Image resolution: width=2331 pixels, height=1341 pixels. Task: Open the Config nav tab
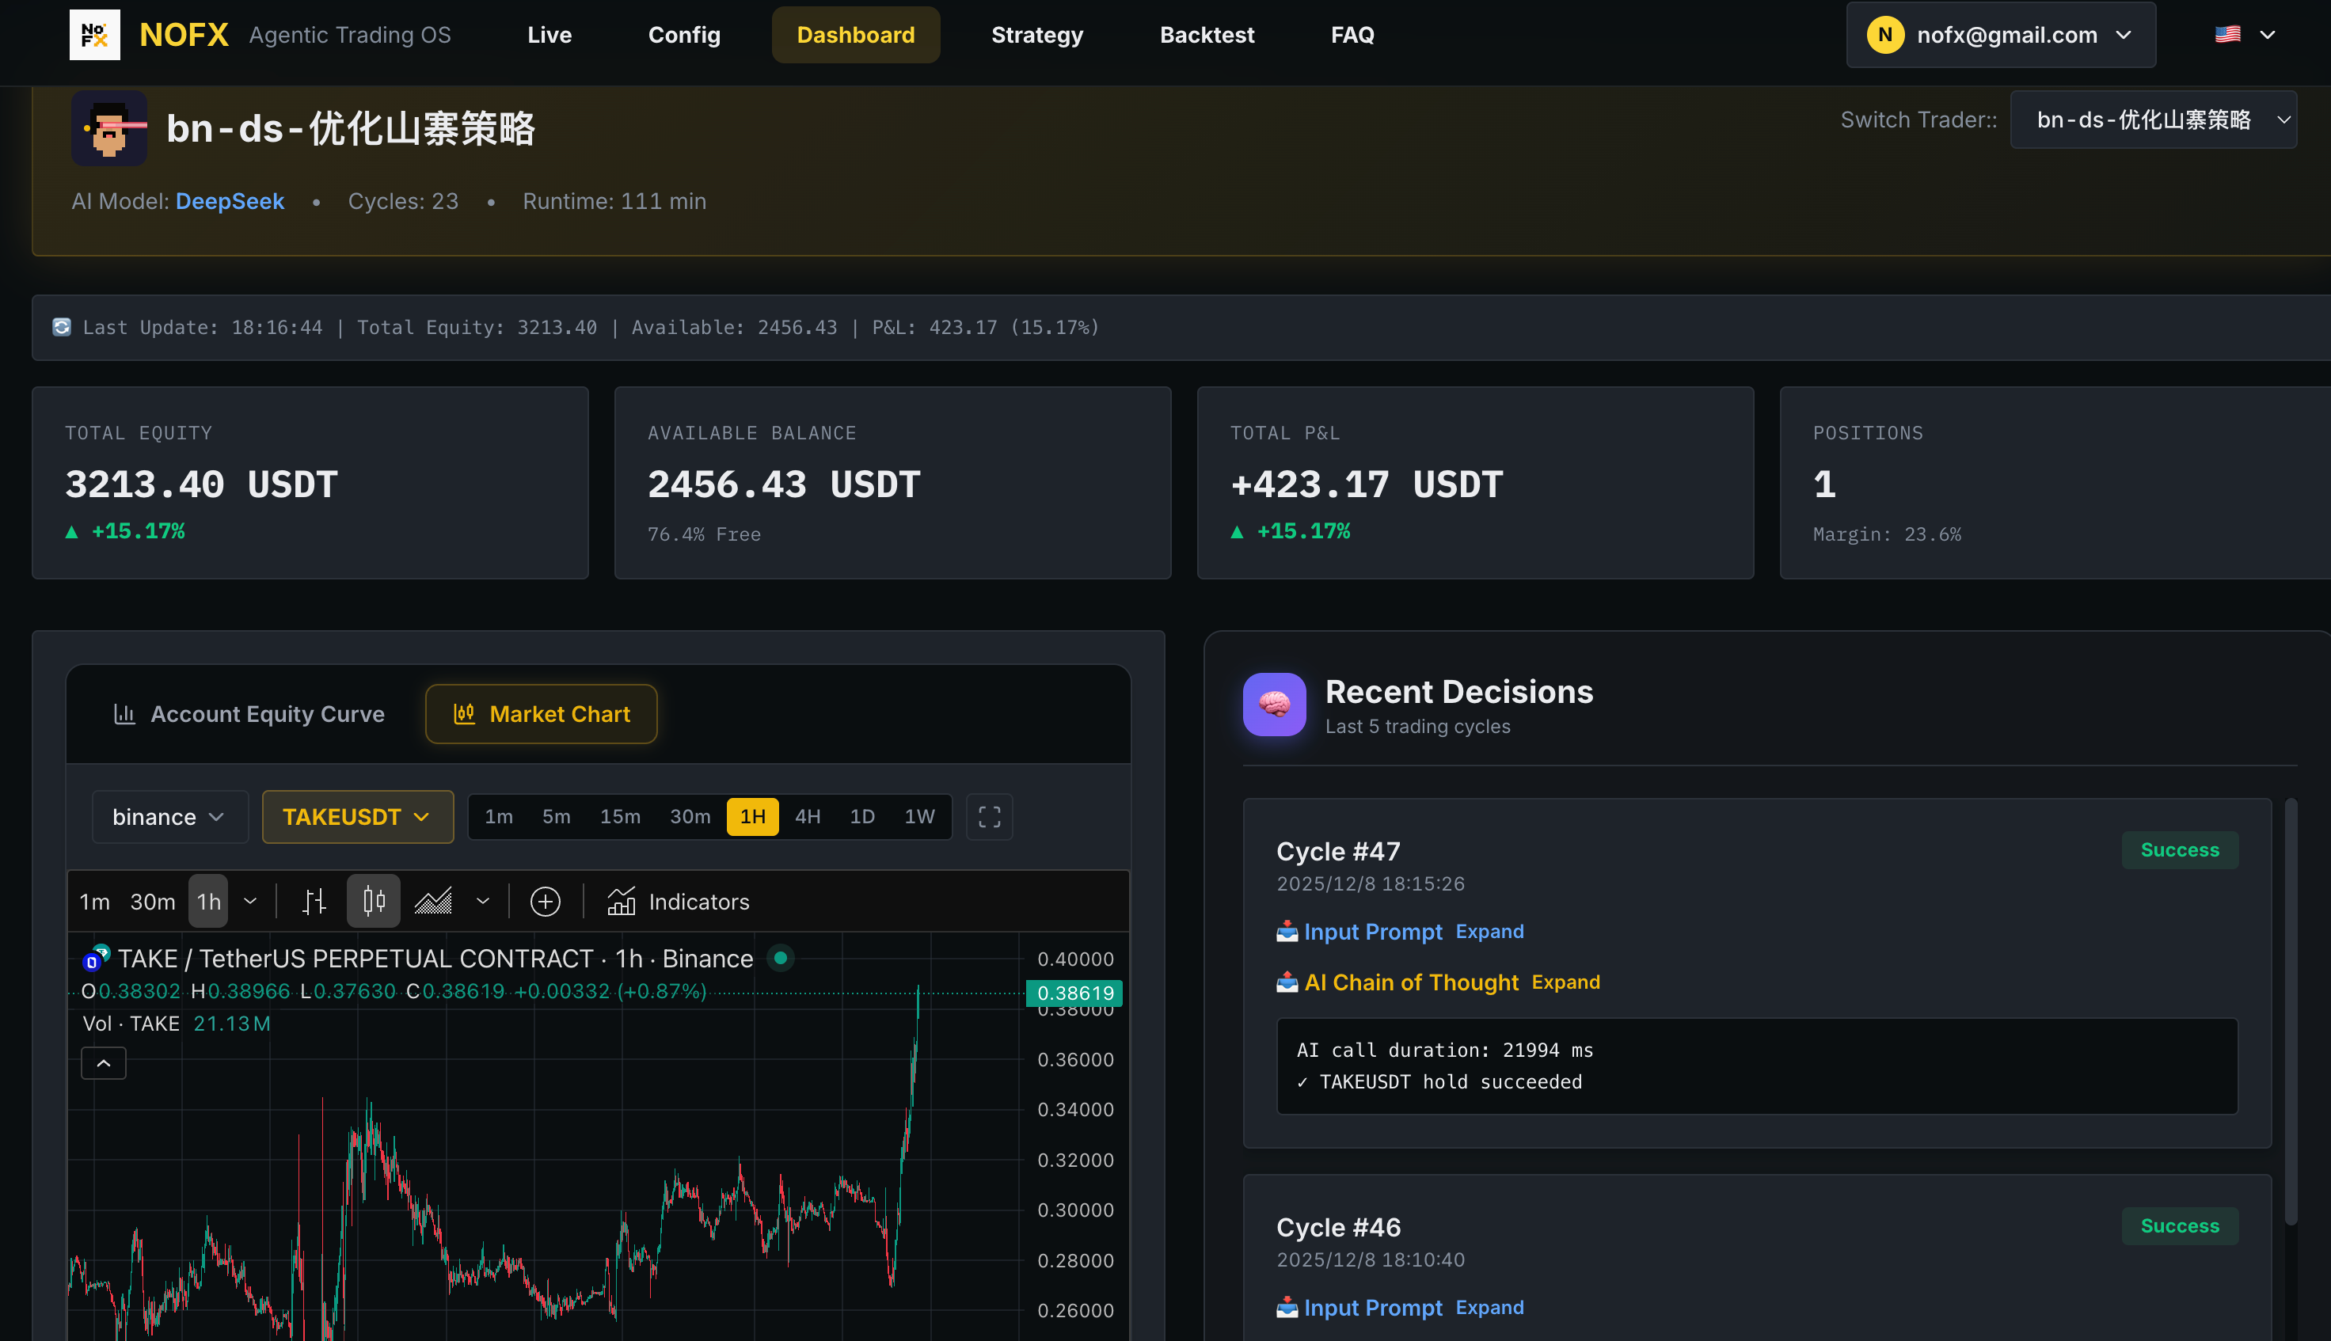coord(684,35)
